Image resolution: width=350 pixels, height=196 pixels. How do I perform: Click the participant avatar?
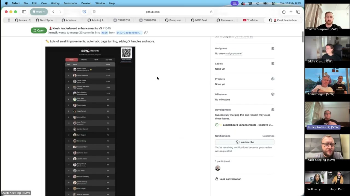tap(218, 168)
